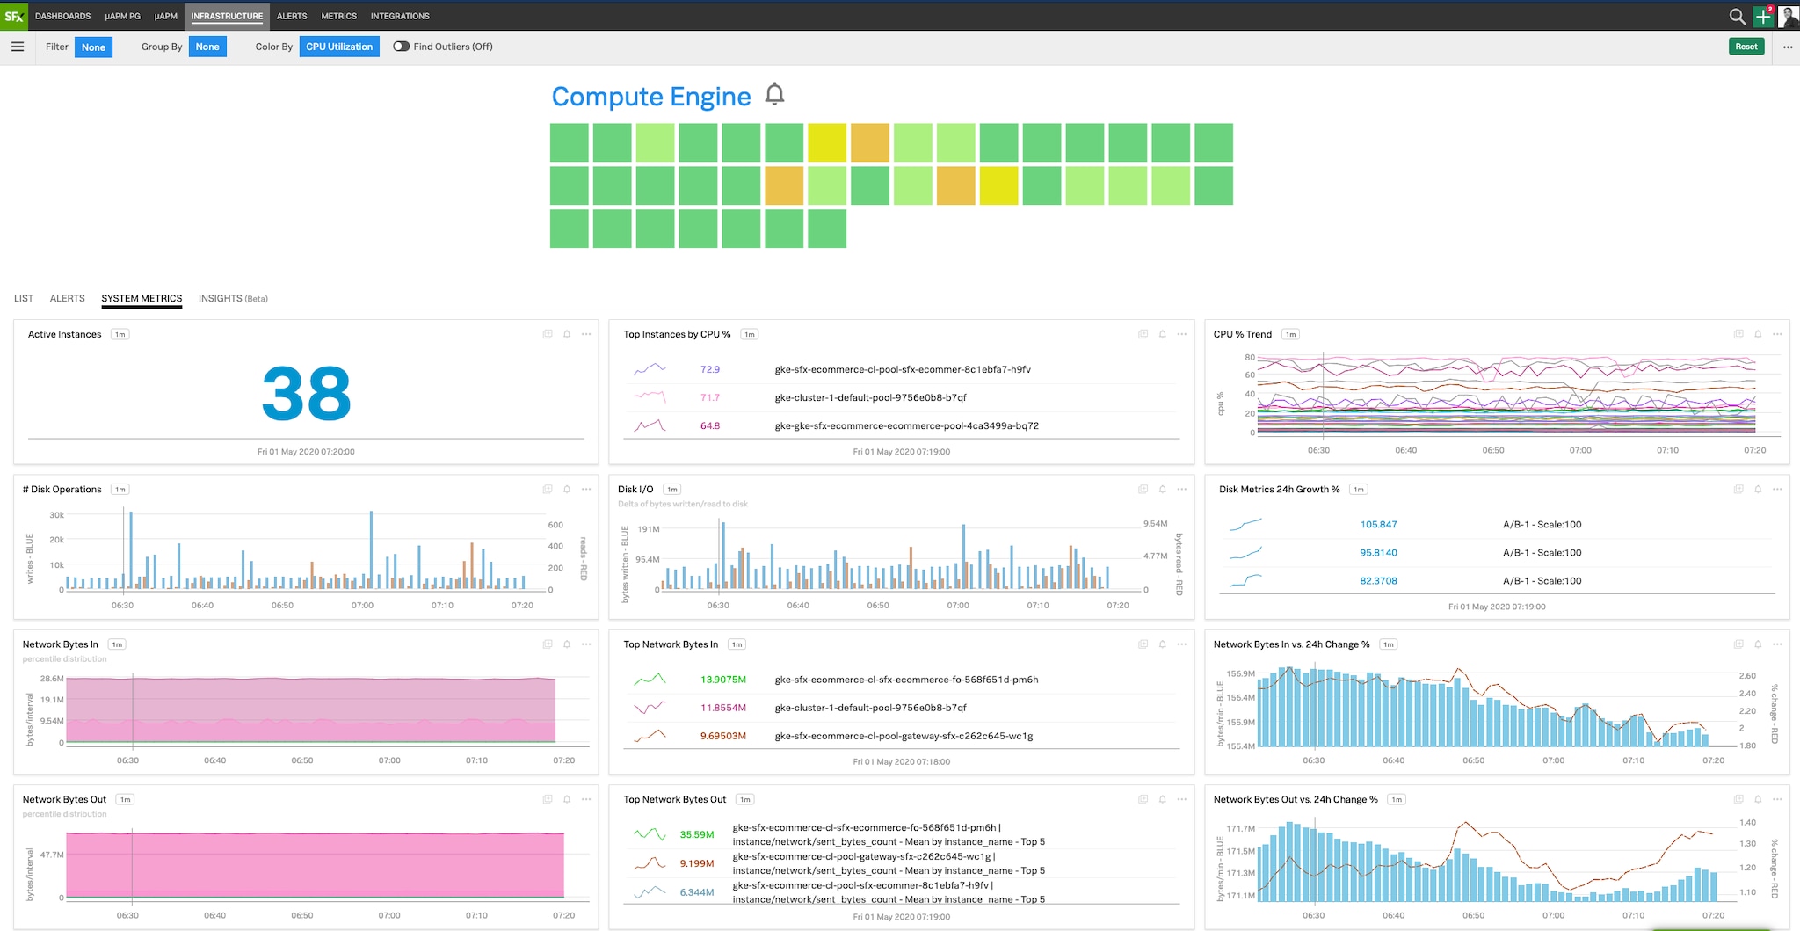The width and height of the screenshot is (1800, 931).
Task: Copy the Active Instances chart
Action: tap(548, 334)
